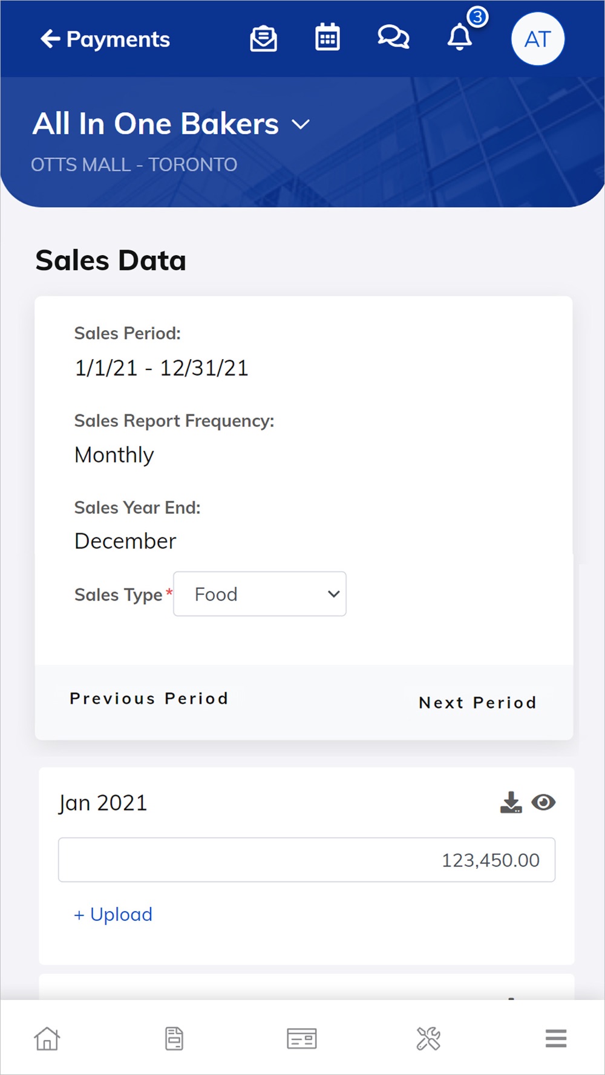Open the chat messages icon
605x1075 pixels.
point(393,37)
